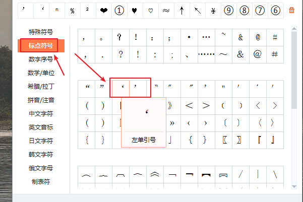Select the 数学/单位 category

(41, 73)
